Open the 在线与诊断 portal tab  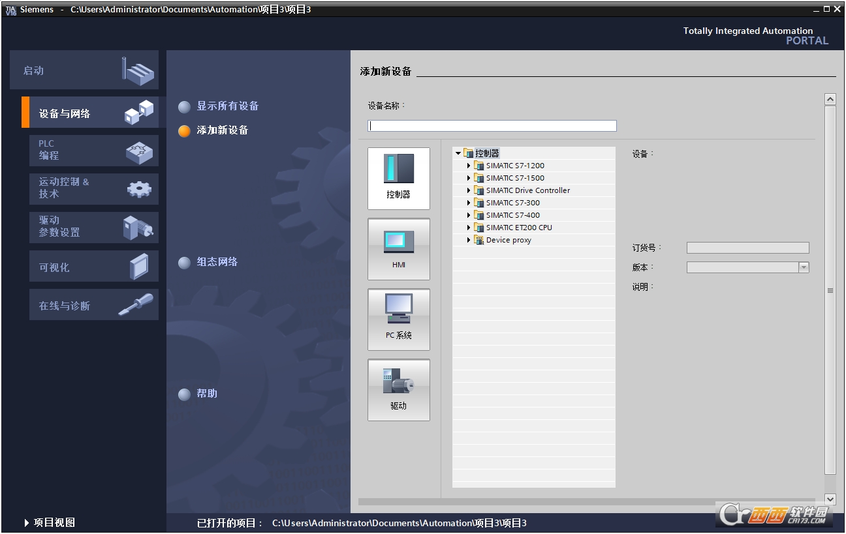point(93,305)
